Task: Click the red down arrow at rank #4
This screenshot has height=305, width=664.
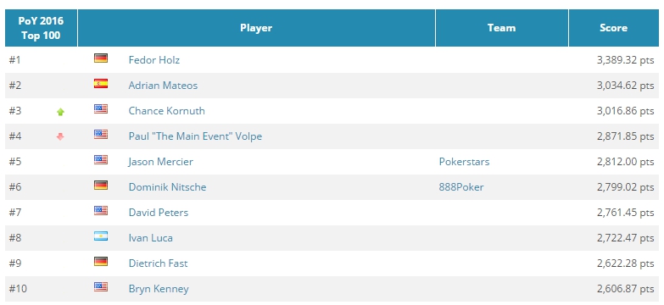Action: tap(60, 136)
